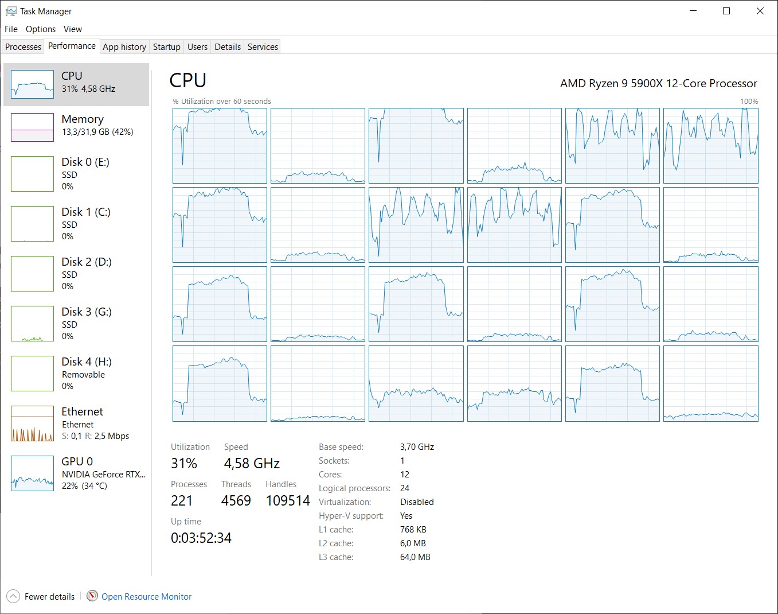This screenshot has height=614, width=778.
Task: Go to the Users tab
Action: pos(198,47)
